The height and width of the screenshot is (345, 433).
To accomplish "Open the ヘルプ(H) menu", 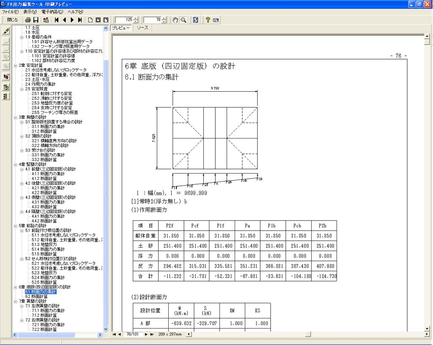I will pyautogui.click(x=75, y=11).
